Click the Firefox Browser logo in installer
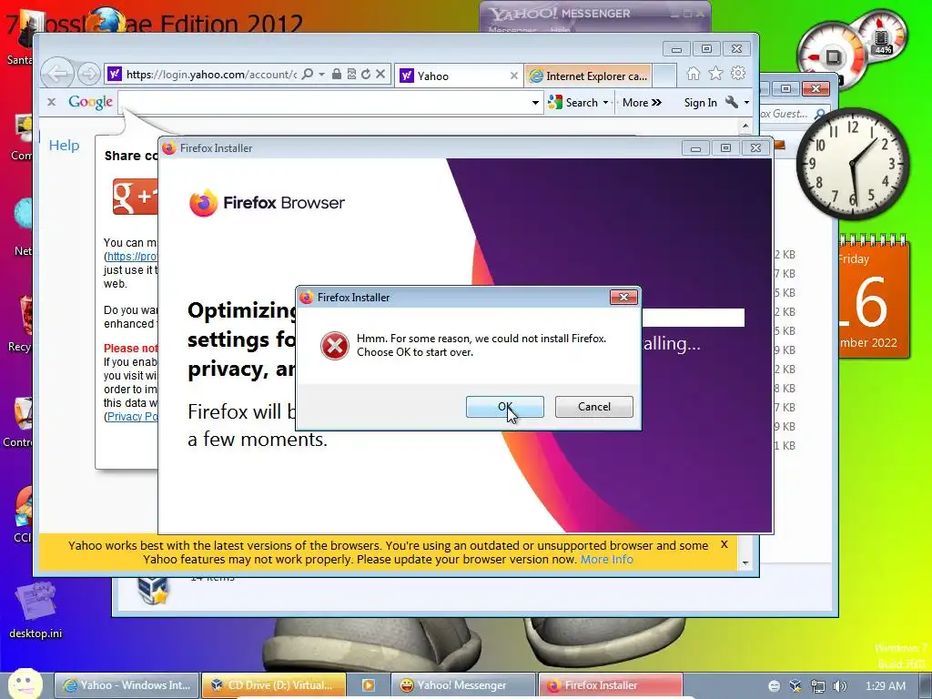 267,203
